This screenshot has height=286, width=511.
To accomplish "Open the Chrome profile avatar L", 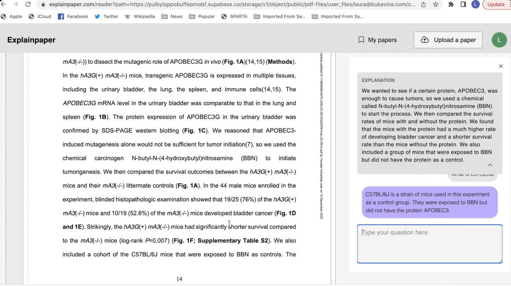I will tap(475, 4).
